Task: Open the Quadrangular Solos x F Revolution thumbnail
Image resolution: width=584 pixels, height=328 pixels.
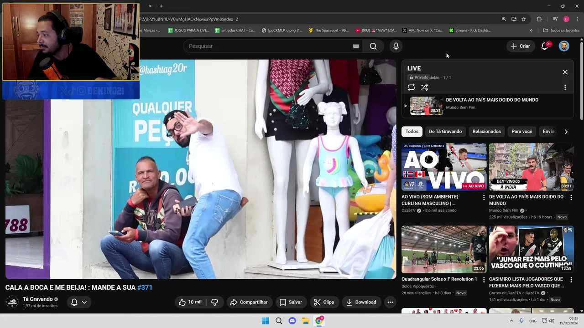Action: coord(444,250)
